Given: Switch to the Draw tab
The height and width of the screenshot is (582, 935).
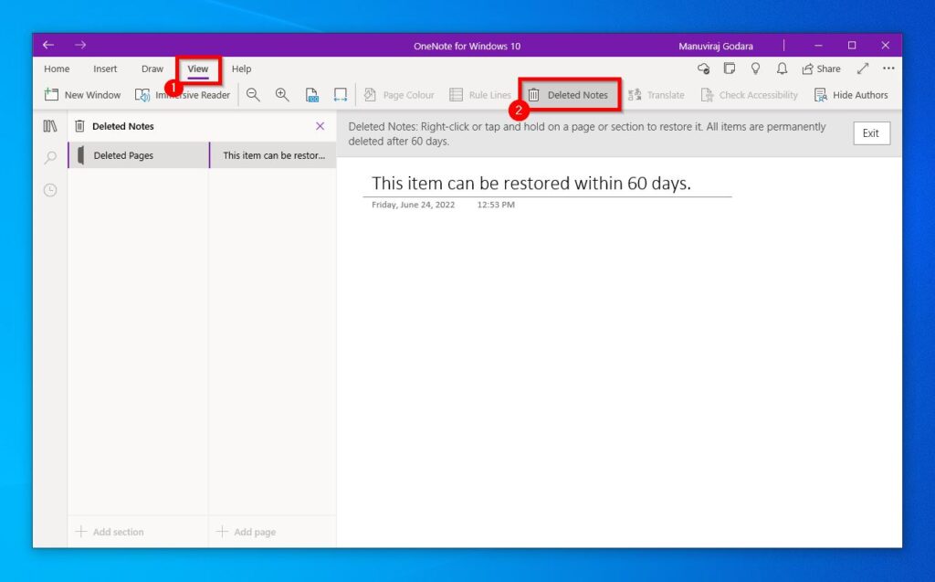Looking at the screenshot, I should [x=152, y=69].
